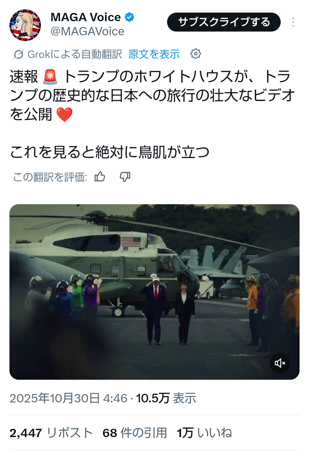Click the @MAGAVoice handle

click(x=87, y=31)
